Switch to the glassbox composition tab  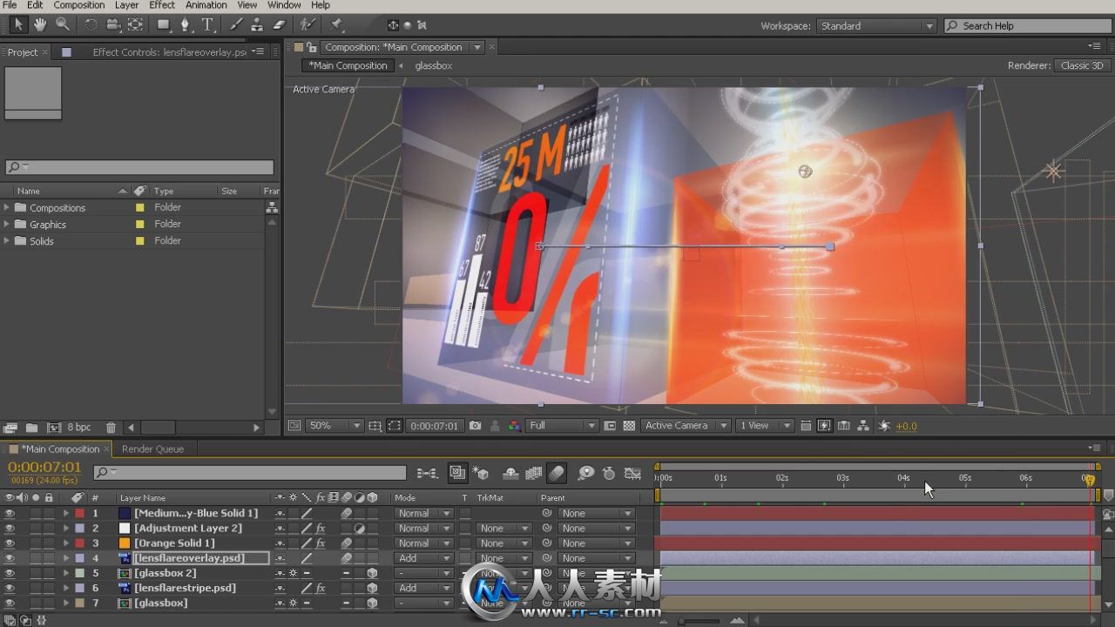[433, 65]
